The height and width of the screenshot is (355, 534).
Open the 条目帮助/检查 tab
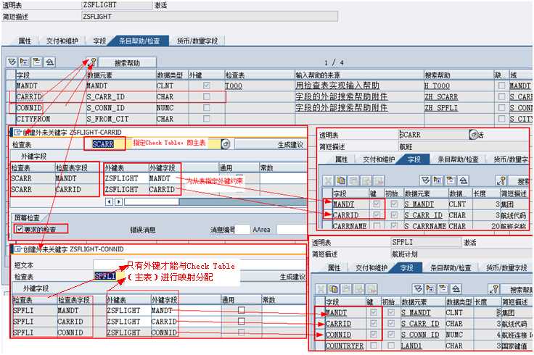click(140, 41)
